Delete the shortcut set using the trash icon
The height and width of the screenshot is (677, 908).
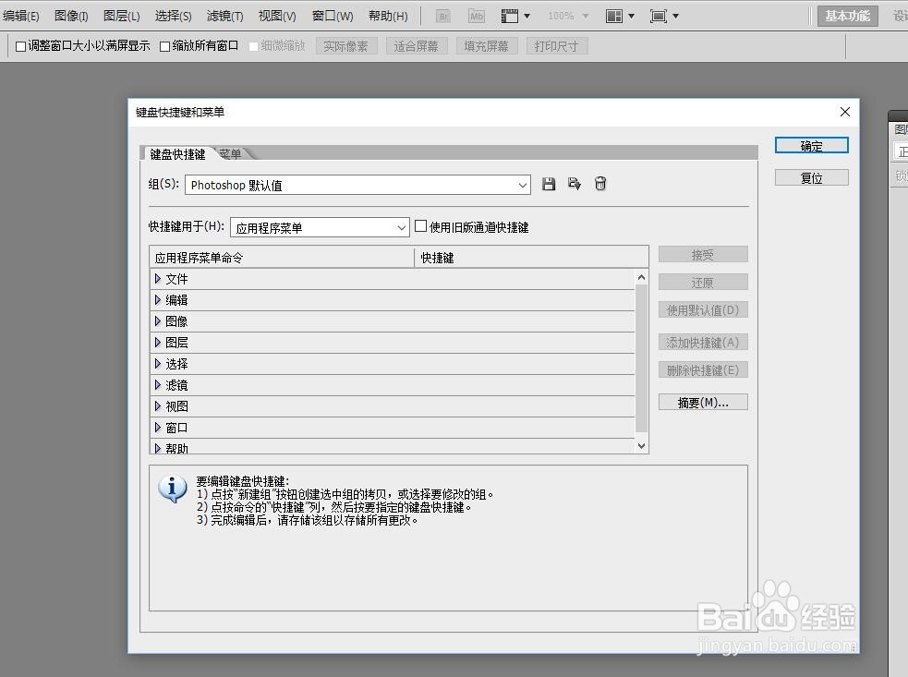600,184
